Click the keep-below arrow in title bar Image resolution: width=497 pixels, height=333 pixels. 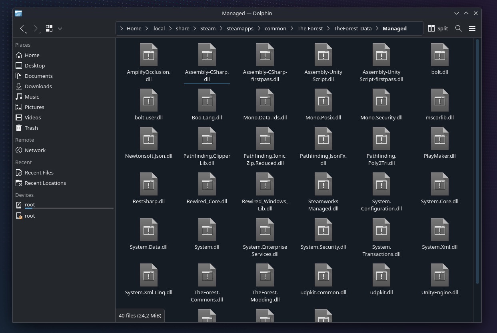(457, 13)
